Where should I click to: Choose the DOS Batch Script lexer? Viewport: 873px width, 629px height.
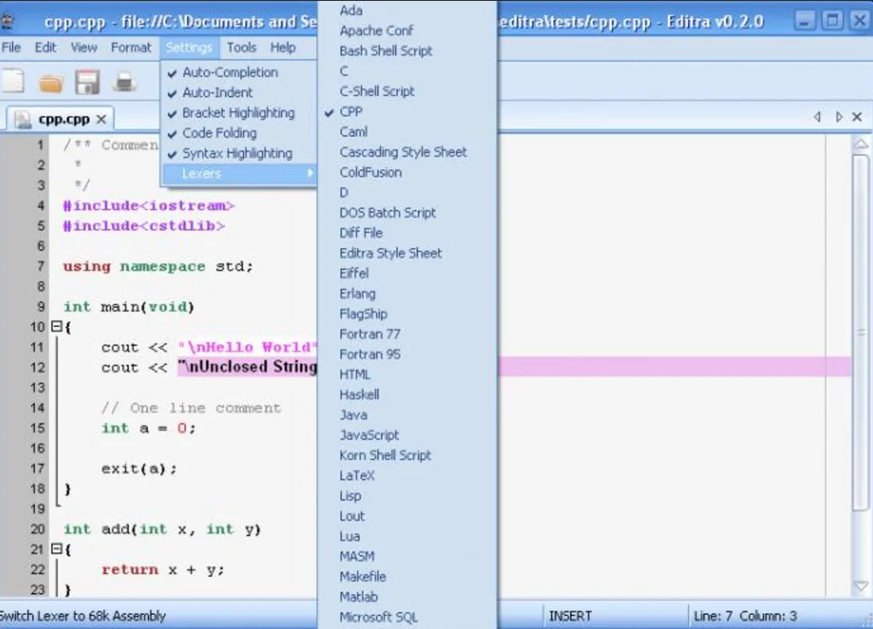click(x=407, y=212)
